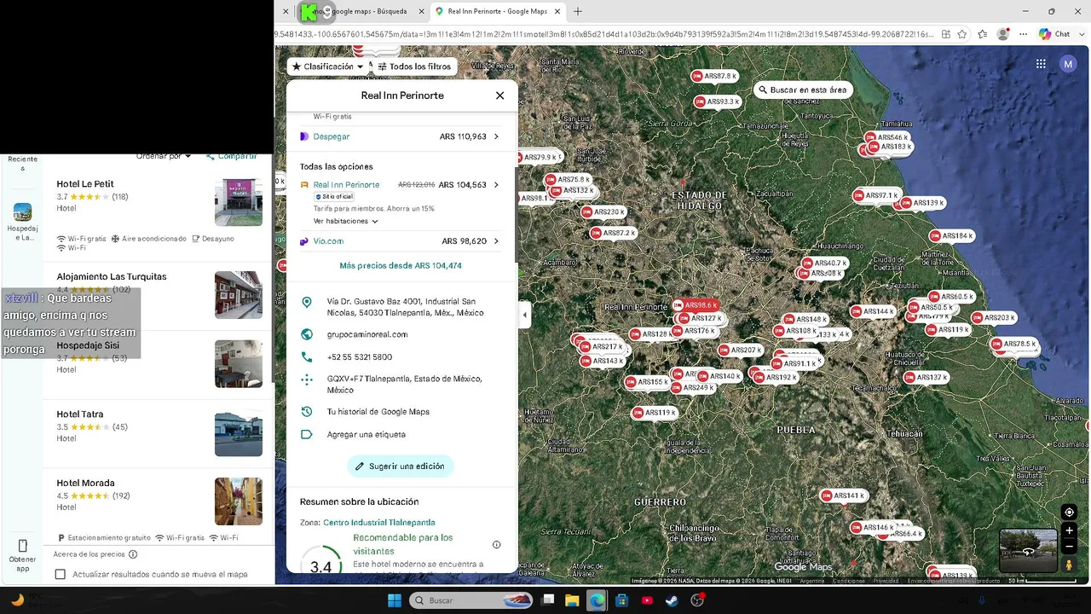Click the phone icon

(307, 357)
